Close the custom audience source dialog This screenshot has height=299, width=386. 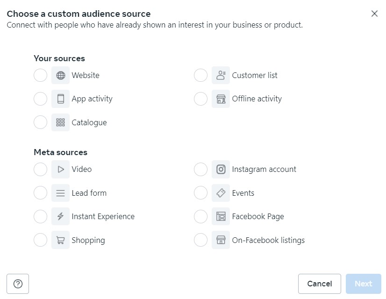[x=374, y=14]
